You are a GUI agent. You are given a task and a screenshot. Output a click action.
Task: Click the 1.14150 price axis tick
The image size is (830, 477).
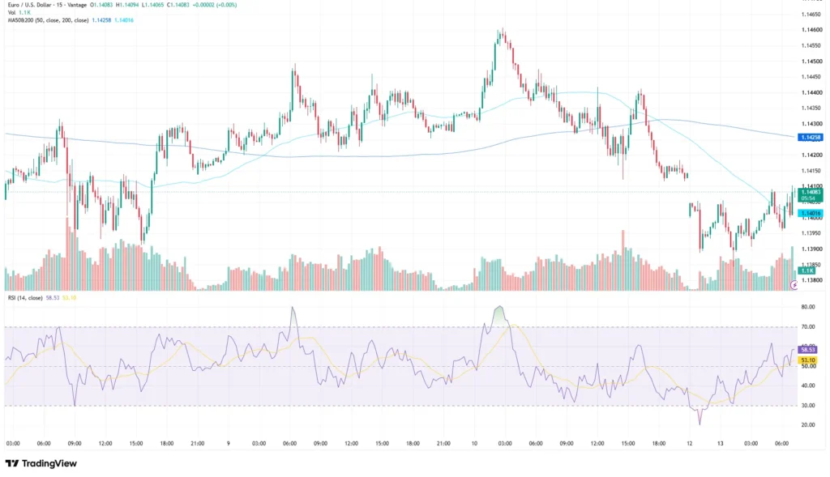click(811, 171)
